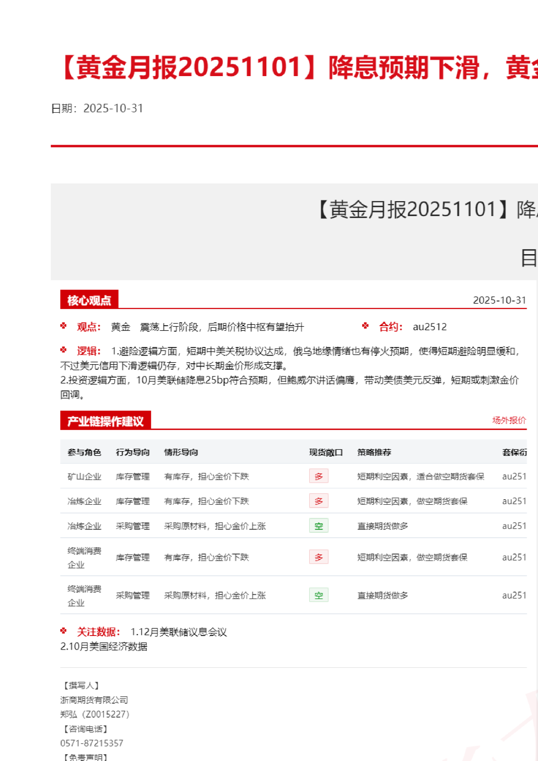Click the red bullet icon before 关注数据
The height and width of the screenshot is (761, 538).
tap(63, 631)
